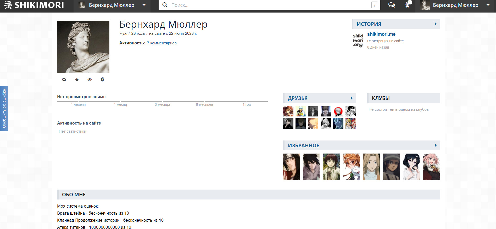Click the Apollo statue profile avatar
The image size is (496, 229).
point(83,47)
